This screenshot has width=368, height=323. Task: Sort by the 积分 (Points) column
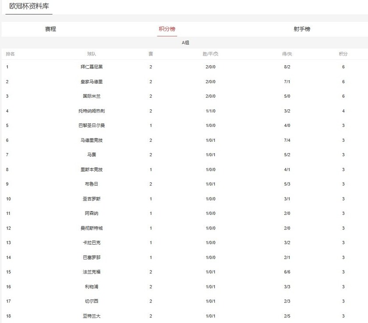343,53
